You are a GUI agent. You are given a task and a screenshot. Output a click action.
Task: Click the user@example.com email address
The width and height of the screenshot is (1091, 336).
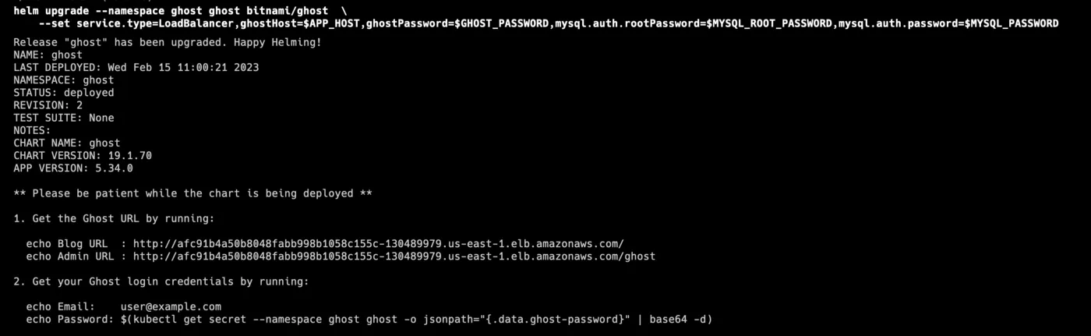click(x=171, y=306)
